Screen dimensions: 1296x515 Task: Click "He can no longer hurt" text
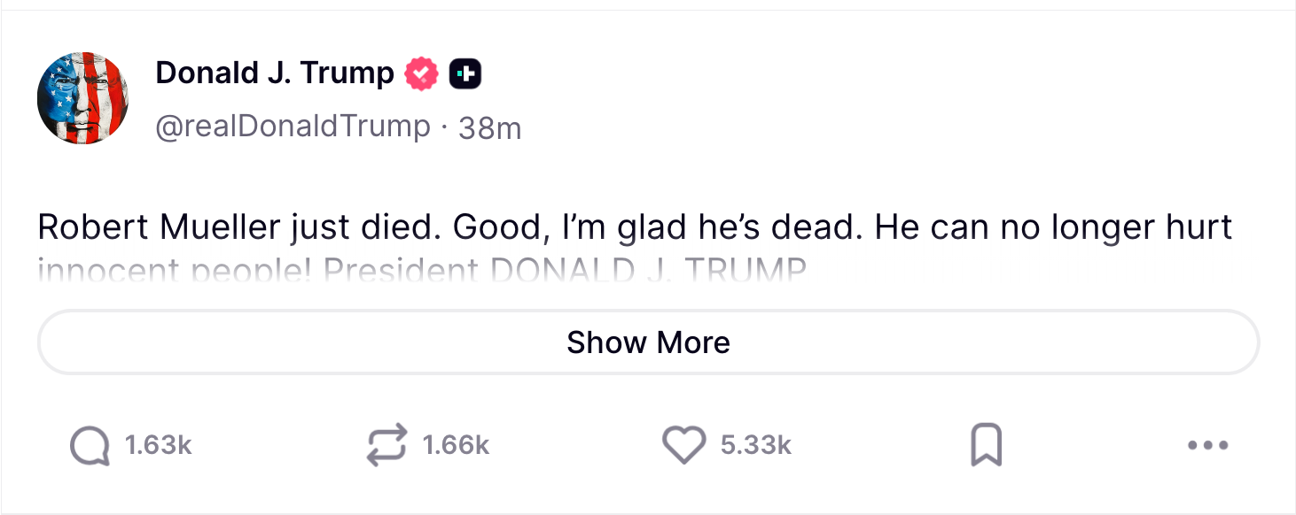(1053, 227)
